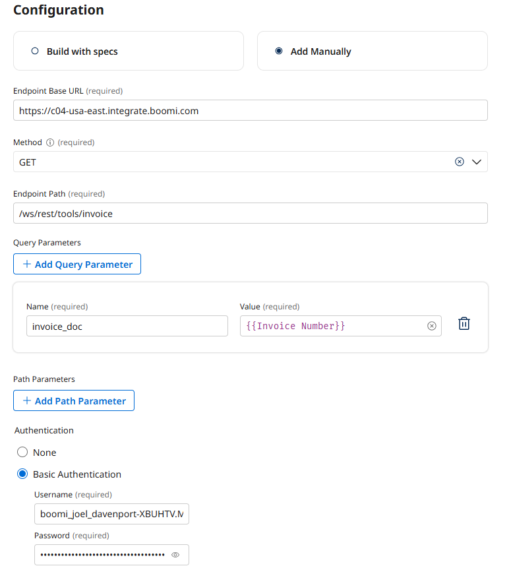Image resolution: width=509 pixels, height=568 pixels.
Task: Select the Endpoint Path field
Action: pos(251,213)
